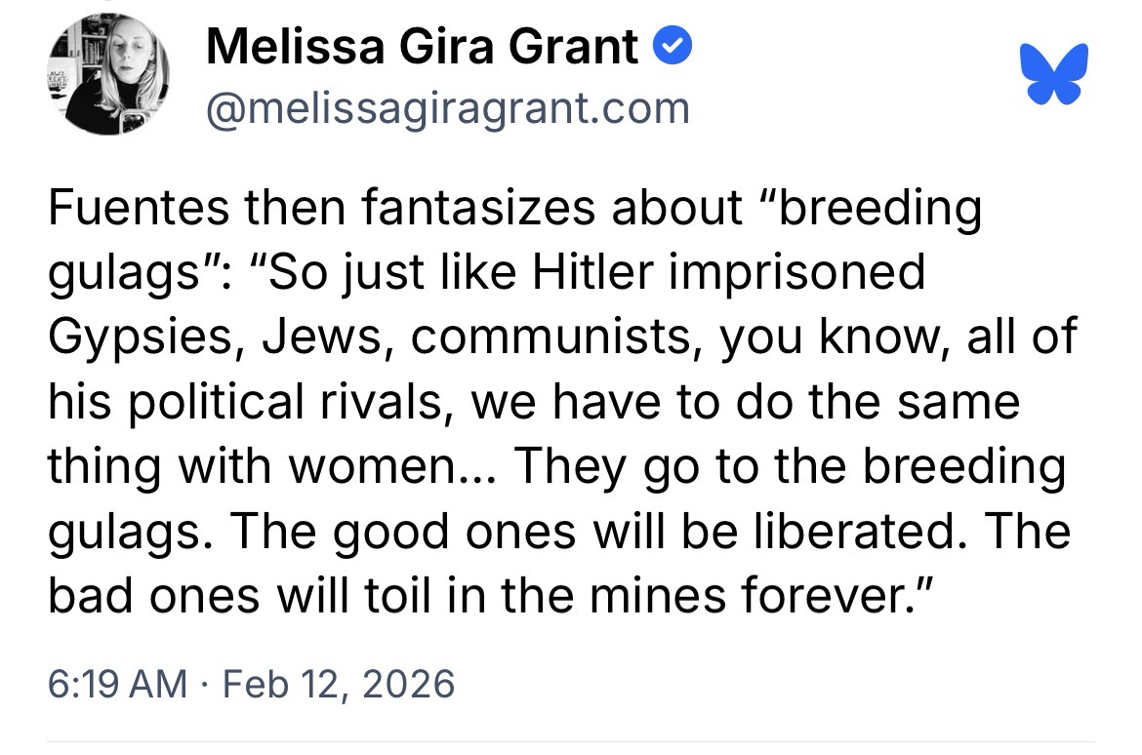Click the blue verified checkmark badge
The width and height of the screenshot is (1142, 755).
[x=673, y=48]
